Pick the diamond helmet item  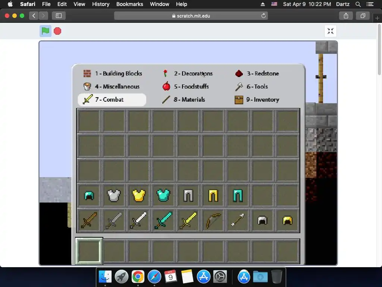(x=89, y=196)
